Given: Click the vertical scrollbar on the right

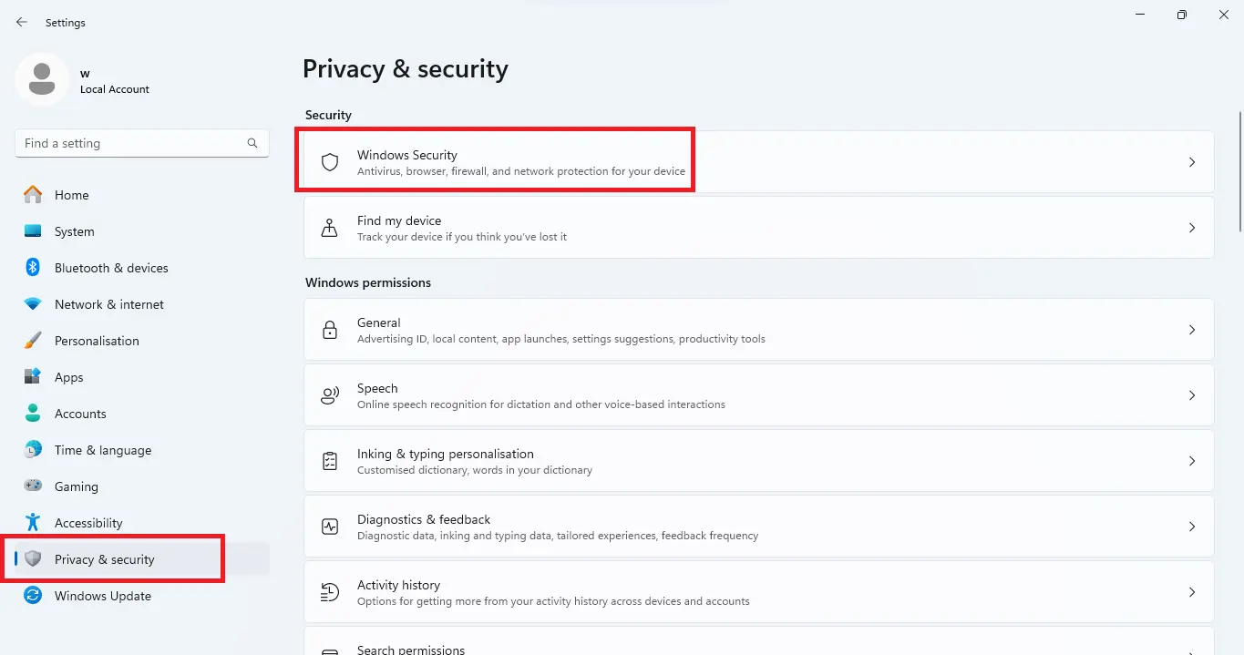Looking at the screenshot, I should (1239, 172).
